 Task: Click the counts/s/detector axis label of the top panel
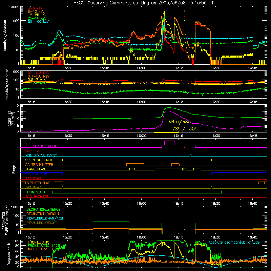tap(5, 35)
